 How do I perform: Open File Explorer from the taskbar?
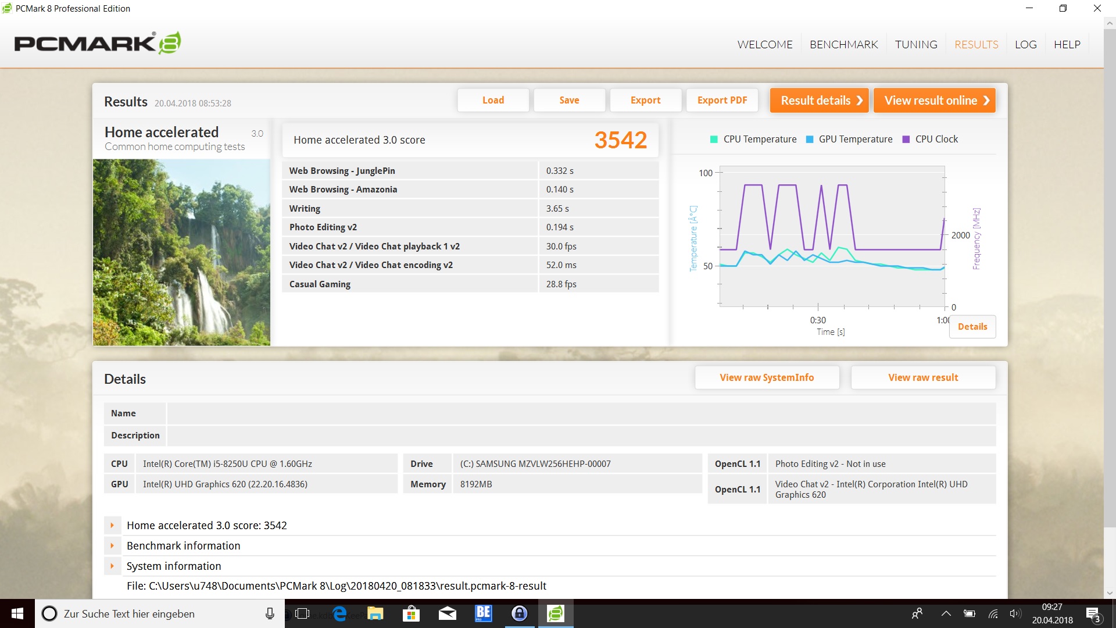click(x=375, y=613)
